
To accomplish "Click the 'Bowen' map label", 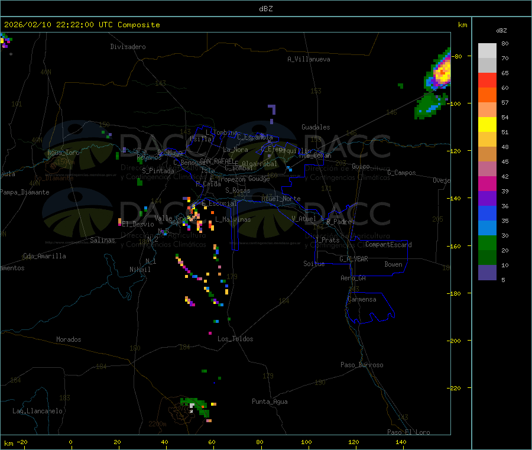I will click(393, 264).
